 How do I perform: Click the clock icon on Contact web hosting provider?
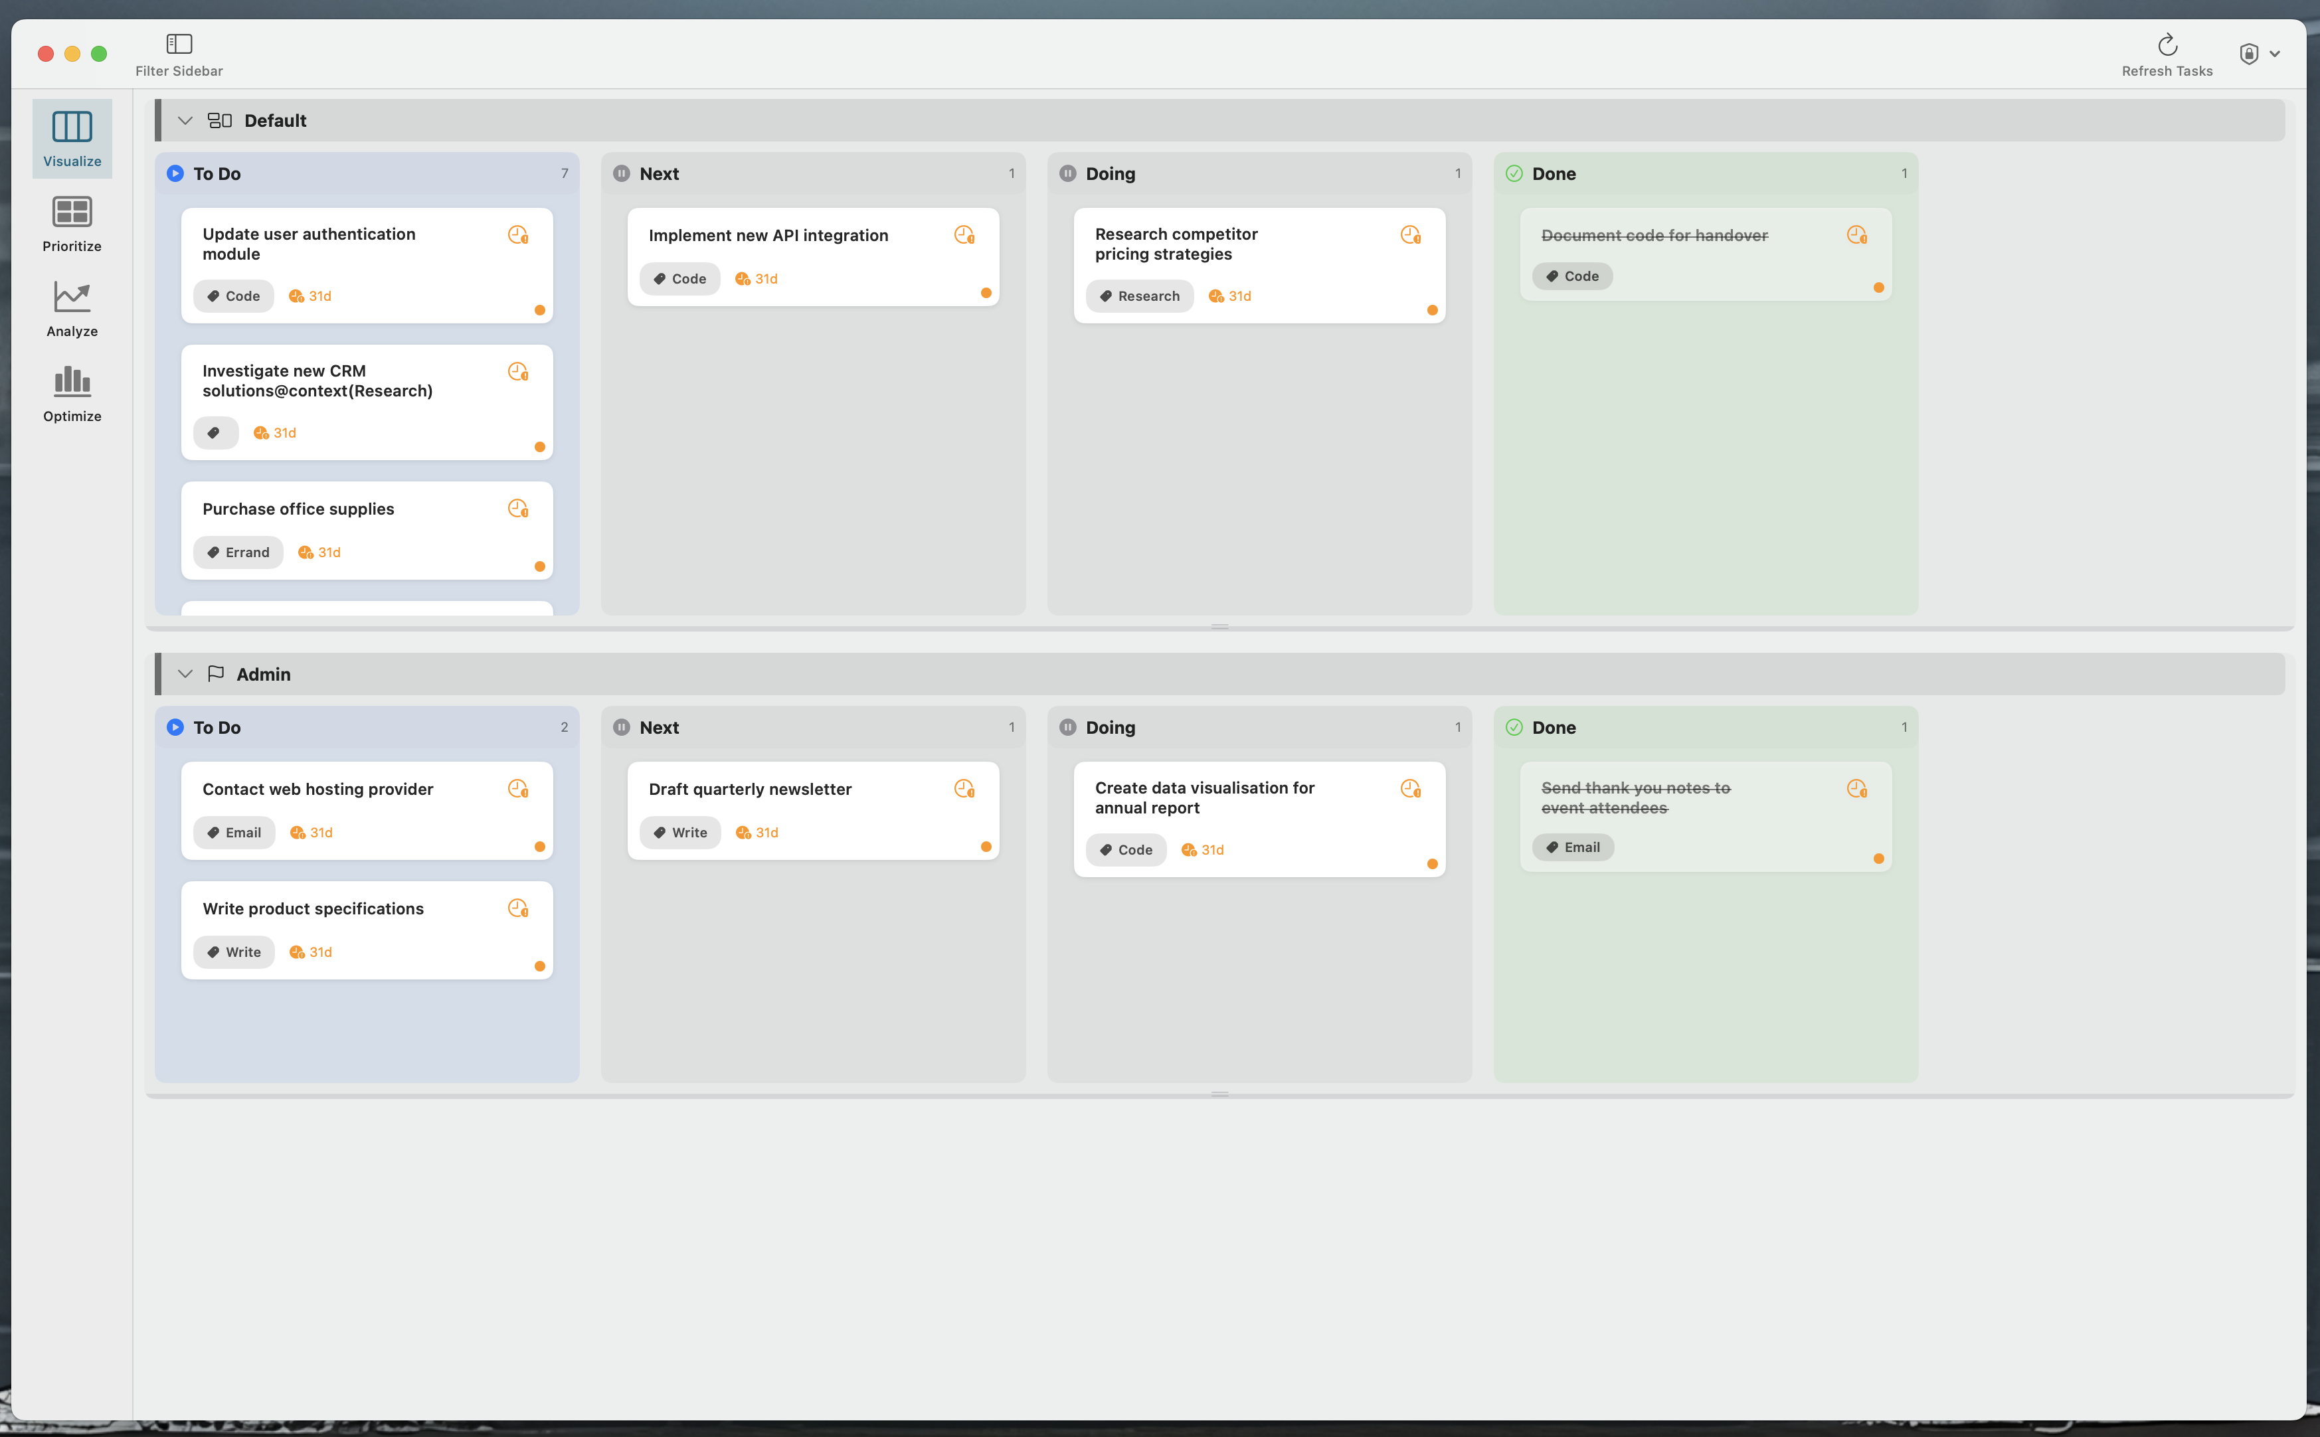point(518,789)
